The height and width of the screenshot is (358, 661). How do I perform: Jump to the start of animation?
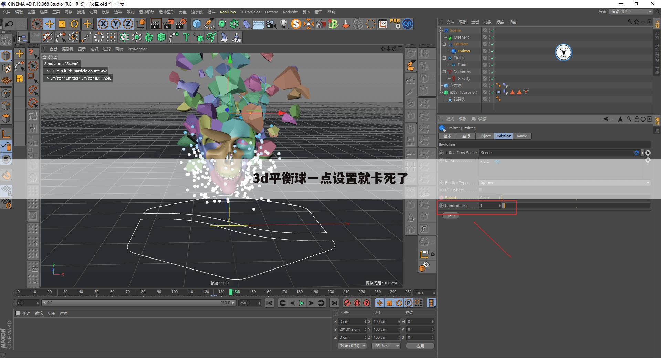(x=270, y=303)
